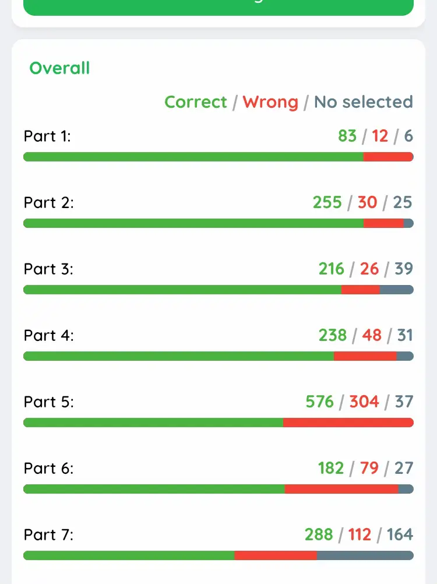
Task: Click the Wrong legend label
Action: (x=270, y=102)
